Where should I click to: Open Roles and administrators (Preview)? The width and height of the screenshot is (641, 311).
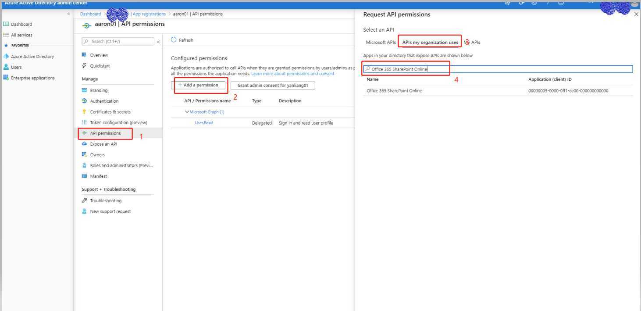pos(121,165)
